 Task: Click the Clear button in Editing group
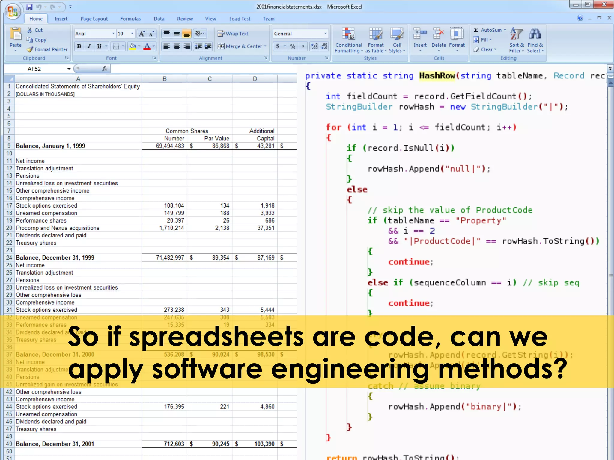tap(485, 49)
